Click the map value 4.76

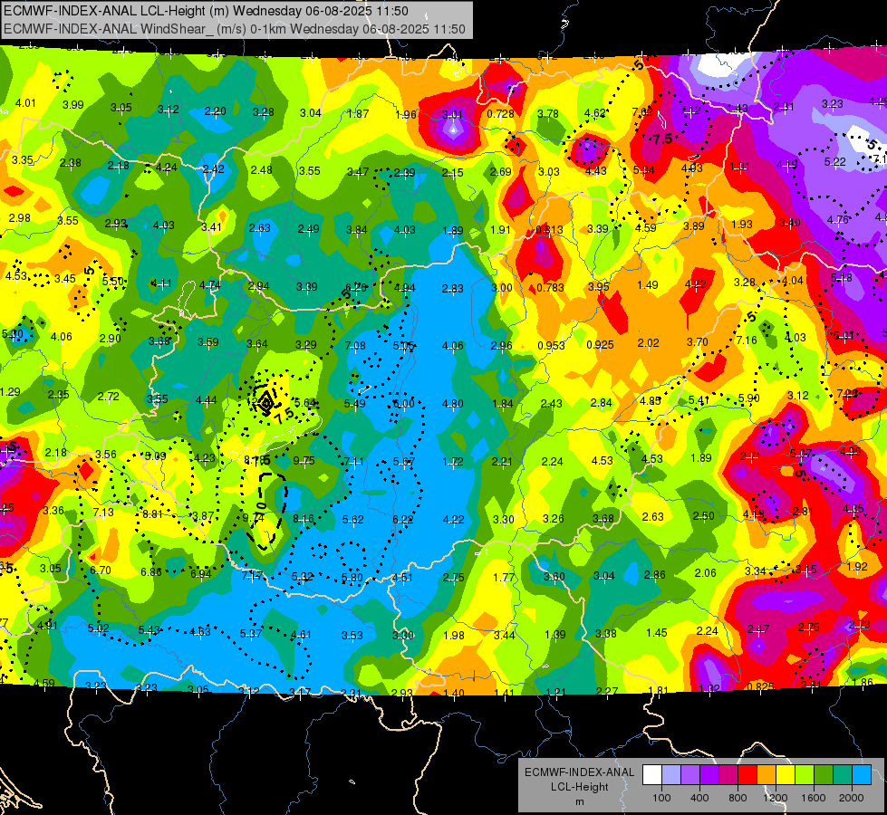838,219
